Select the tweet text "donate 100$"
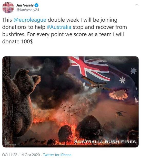The image size is (141, 159). click(17, 41)
